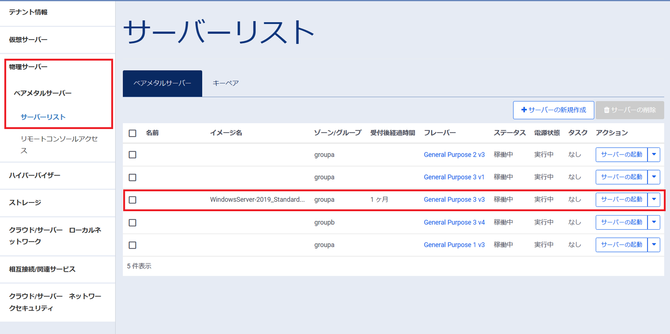
Task: Click サーバーの起動 for General Purpose 3 v1 row
Action: (x=621, y=177)
